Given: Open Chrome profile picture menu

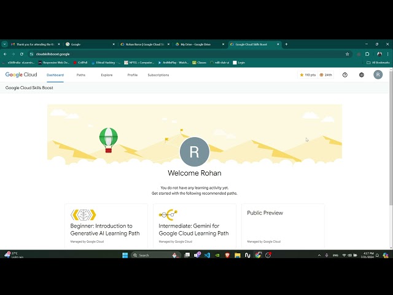Looking at the screenshot, I should 379,54.
